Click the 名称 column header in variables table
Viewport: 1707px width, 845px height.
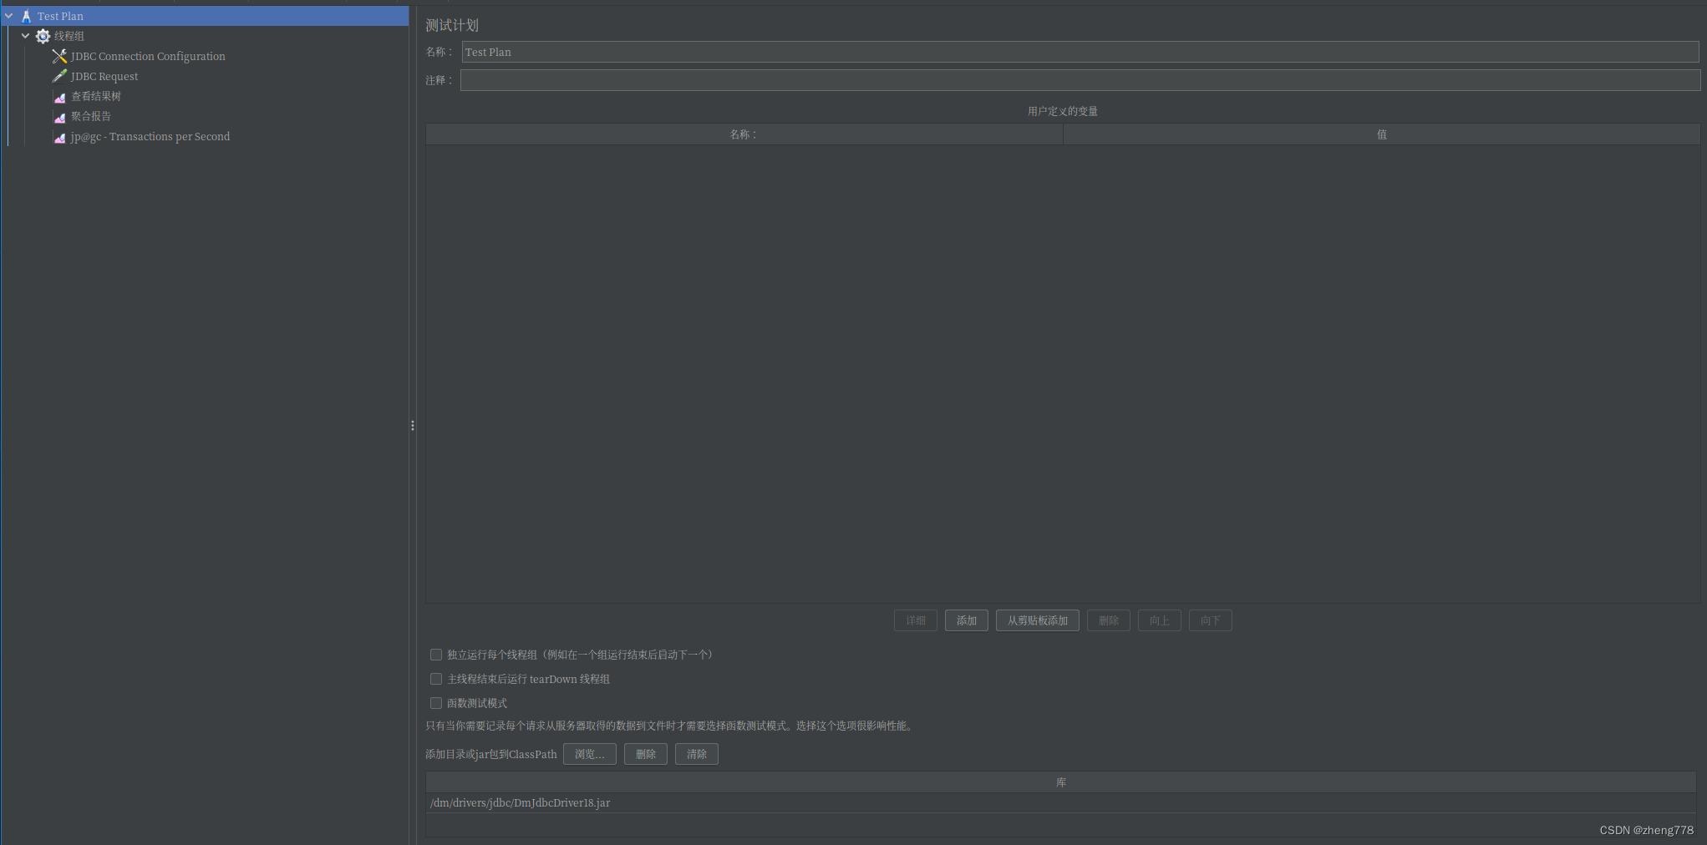(744, 134)
